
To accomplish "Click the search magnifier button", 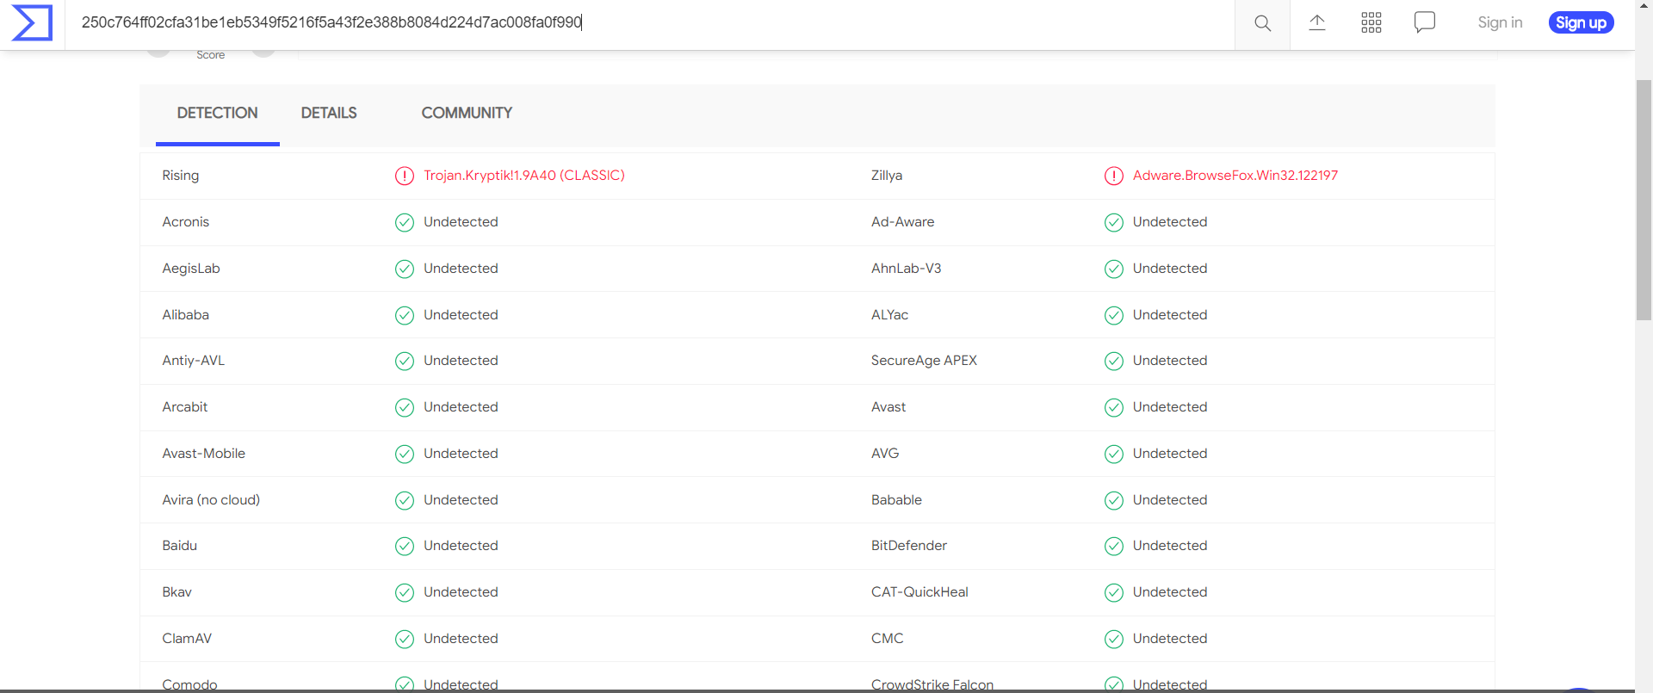I will pos(1262,23).
